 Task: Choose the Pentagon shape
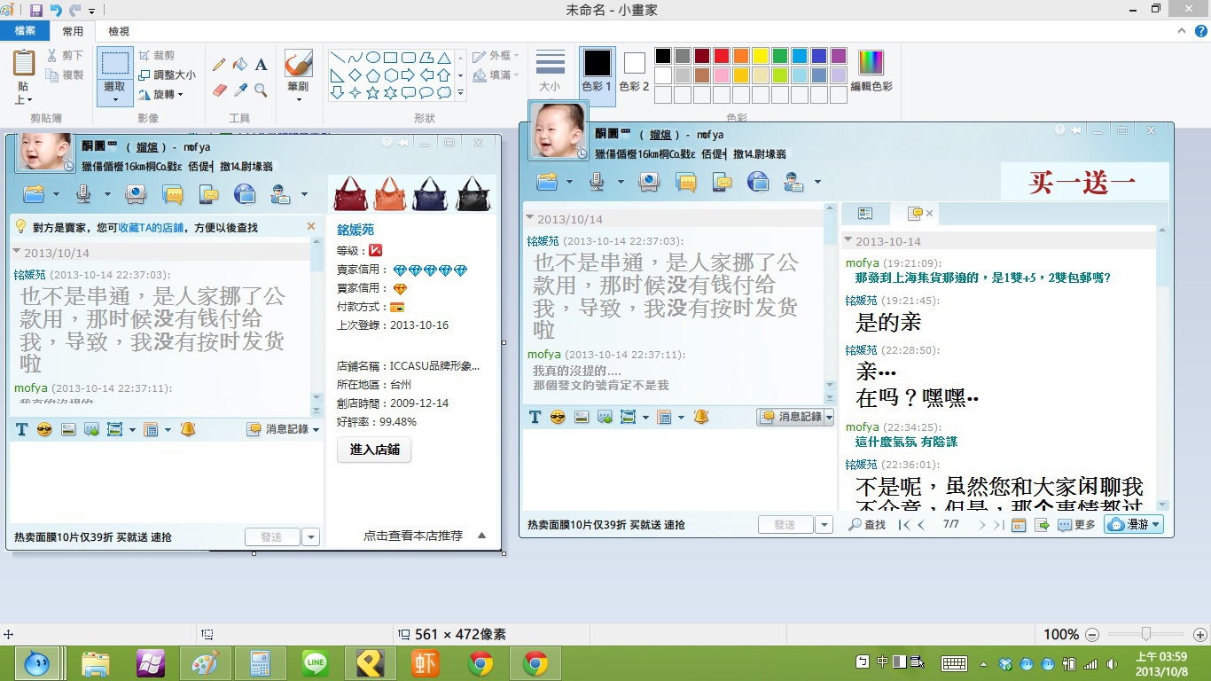[373, 75]
